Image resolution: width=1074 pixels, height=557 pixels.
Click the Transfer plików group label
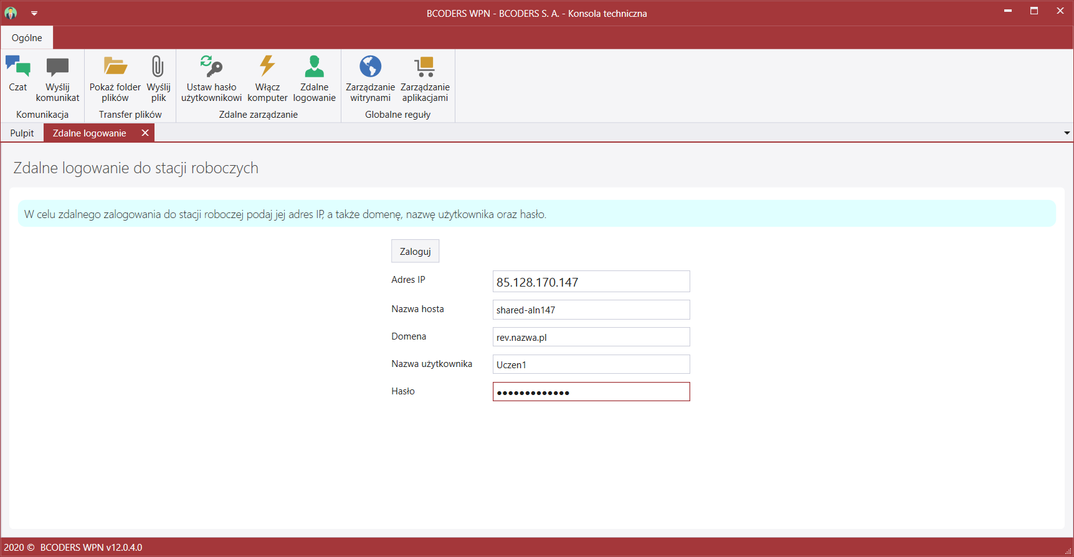point(130,115)
